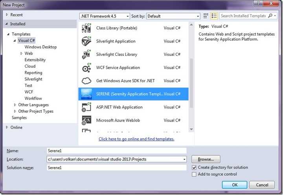The width and height of the screenshot is (283, 195).
Task: Click the Silverlight Class Library template icon
Action: pyautogui.click(x=86, y=54)
